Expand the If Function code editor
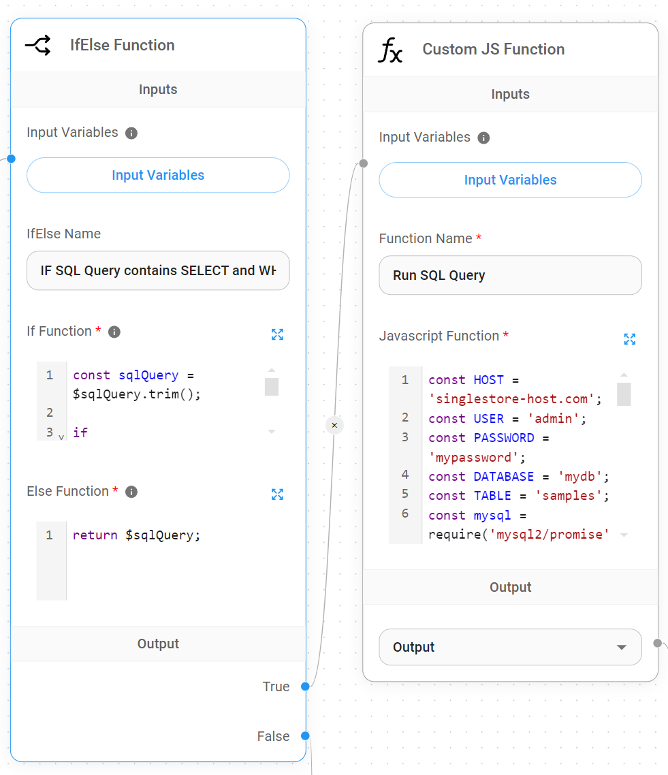Screen dimensions: 668x775 click(277, 334)
